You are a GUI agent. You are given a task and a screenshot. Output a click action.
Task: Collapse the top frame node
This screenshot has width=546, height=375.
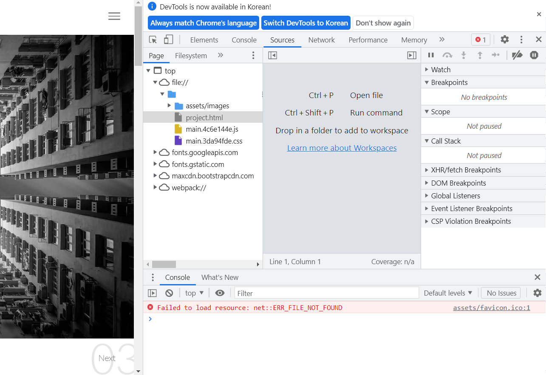148,71
